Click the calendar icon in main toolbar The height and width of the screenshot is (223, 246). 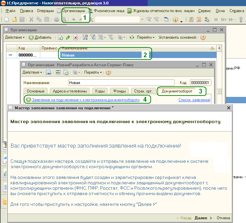[x=199, y=20]
